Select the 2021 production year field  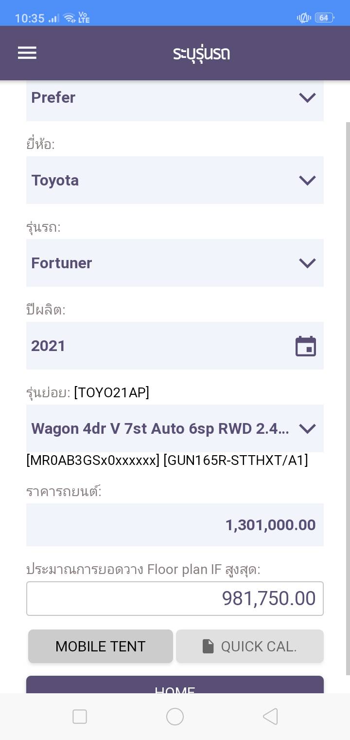tap(160, 346)
